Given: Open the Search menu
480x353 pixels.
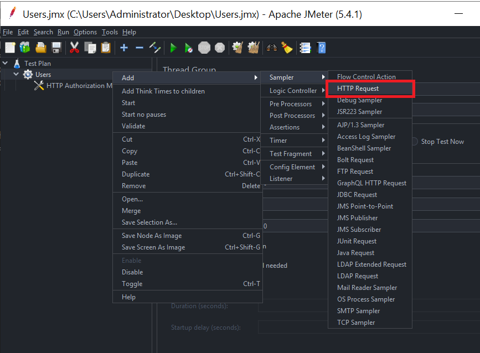Looking at the screenshot, I should pyautogui.click(x=43, y=32).
